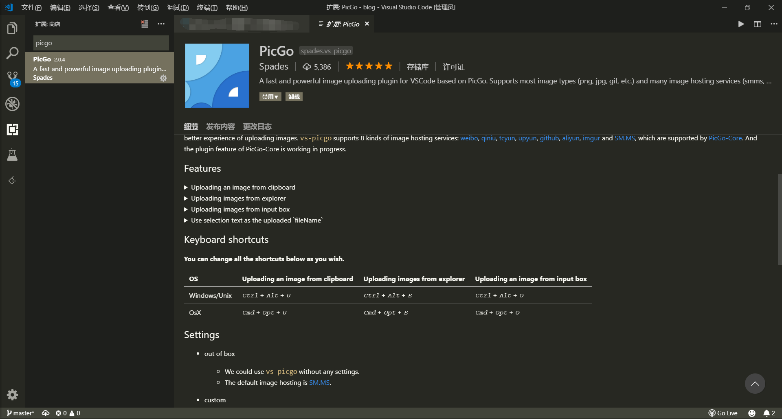Select the blurred editor tab
The image size is (782, 419).
pos(242,24)
